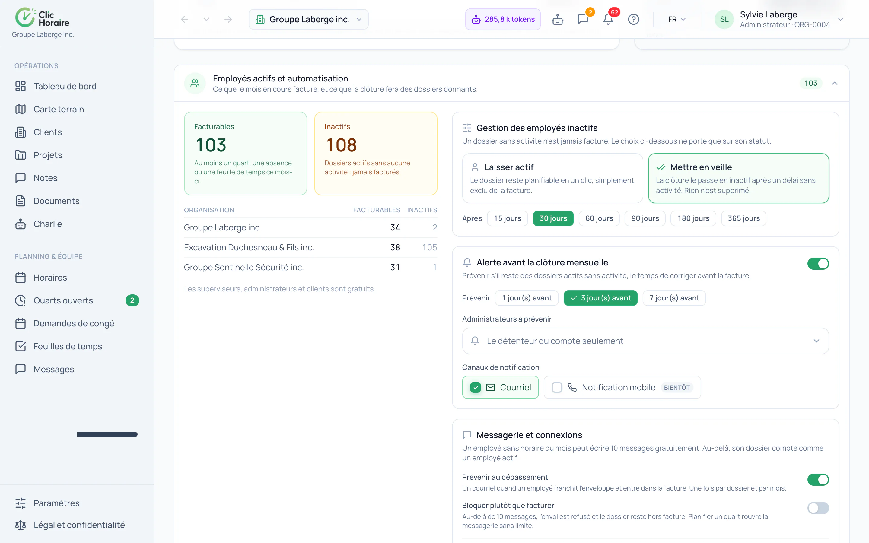
Task: Uncheck the Courriel channel checkbox
Action: coord(476,388)
